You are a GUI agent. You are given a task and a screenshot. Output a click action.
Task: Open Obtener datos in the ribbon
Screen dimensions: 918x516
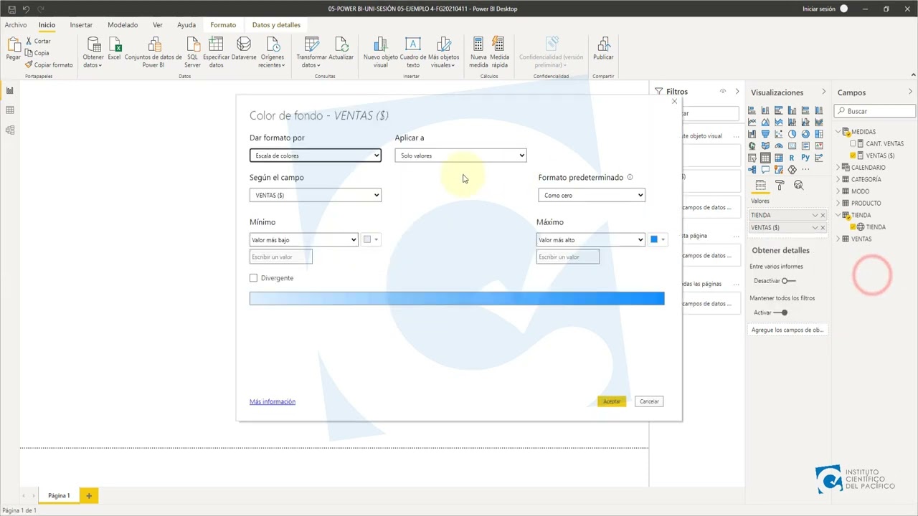tap(93, 52)
